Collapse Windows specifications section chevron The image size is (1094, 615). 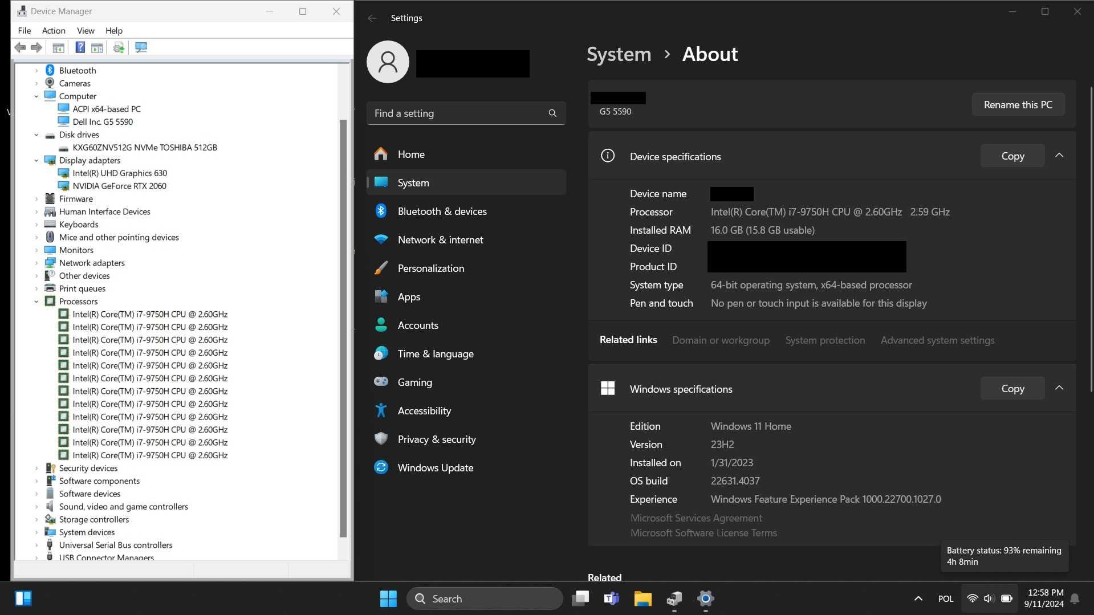click(x=1059, y=388)
